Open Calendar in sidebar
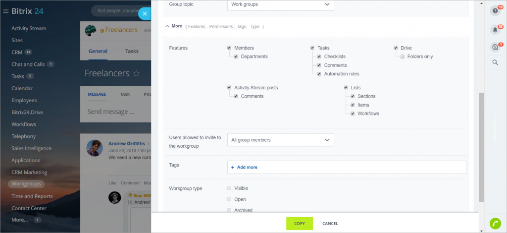This screenshot has height=233, width=507. coord(22,88)
